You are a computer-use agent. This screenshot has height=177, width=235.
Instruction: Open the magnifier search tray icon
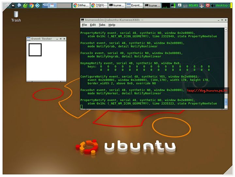pyautogui.click(x=180, y=6)
